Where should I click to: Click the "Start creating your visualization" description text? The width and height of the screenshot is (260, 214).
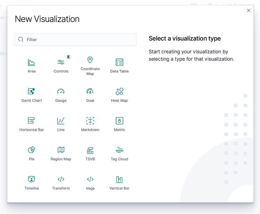[x=191, y=55]
